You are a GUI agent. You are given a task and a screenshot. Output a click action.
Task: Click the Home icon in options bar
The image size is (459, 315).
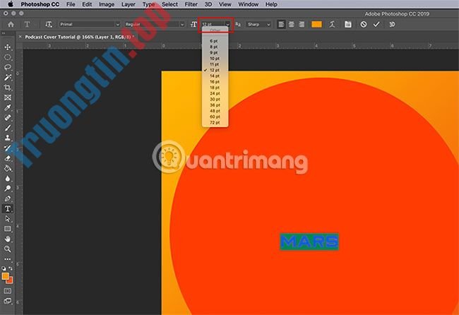point(11,24)
